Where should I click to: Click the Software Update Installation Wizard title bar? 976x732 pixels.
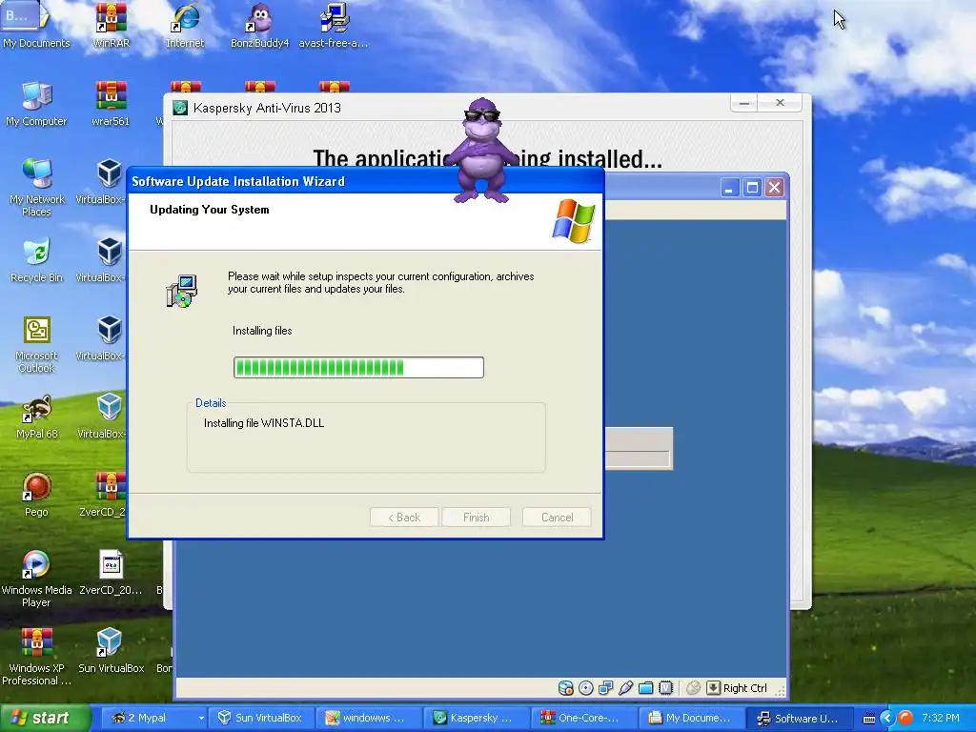click(x=365, y=181)
